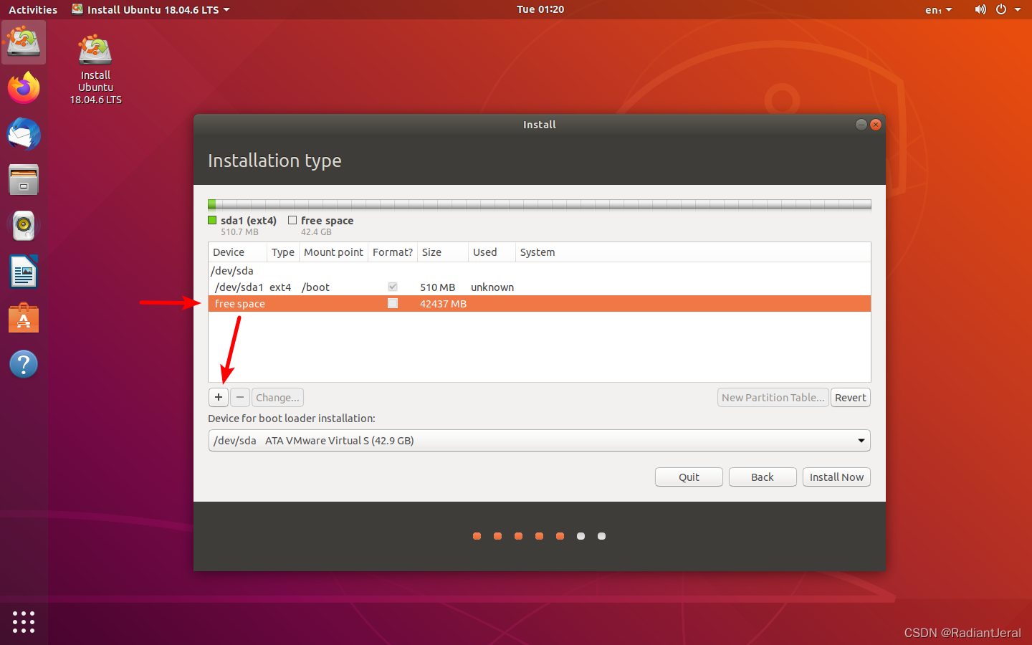
Task: Click the 42437 MB size cell
Action: click(443, 303)
